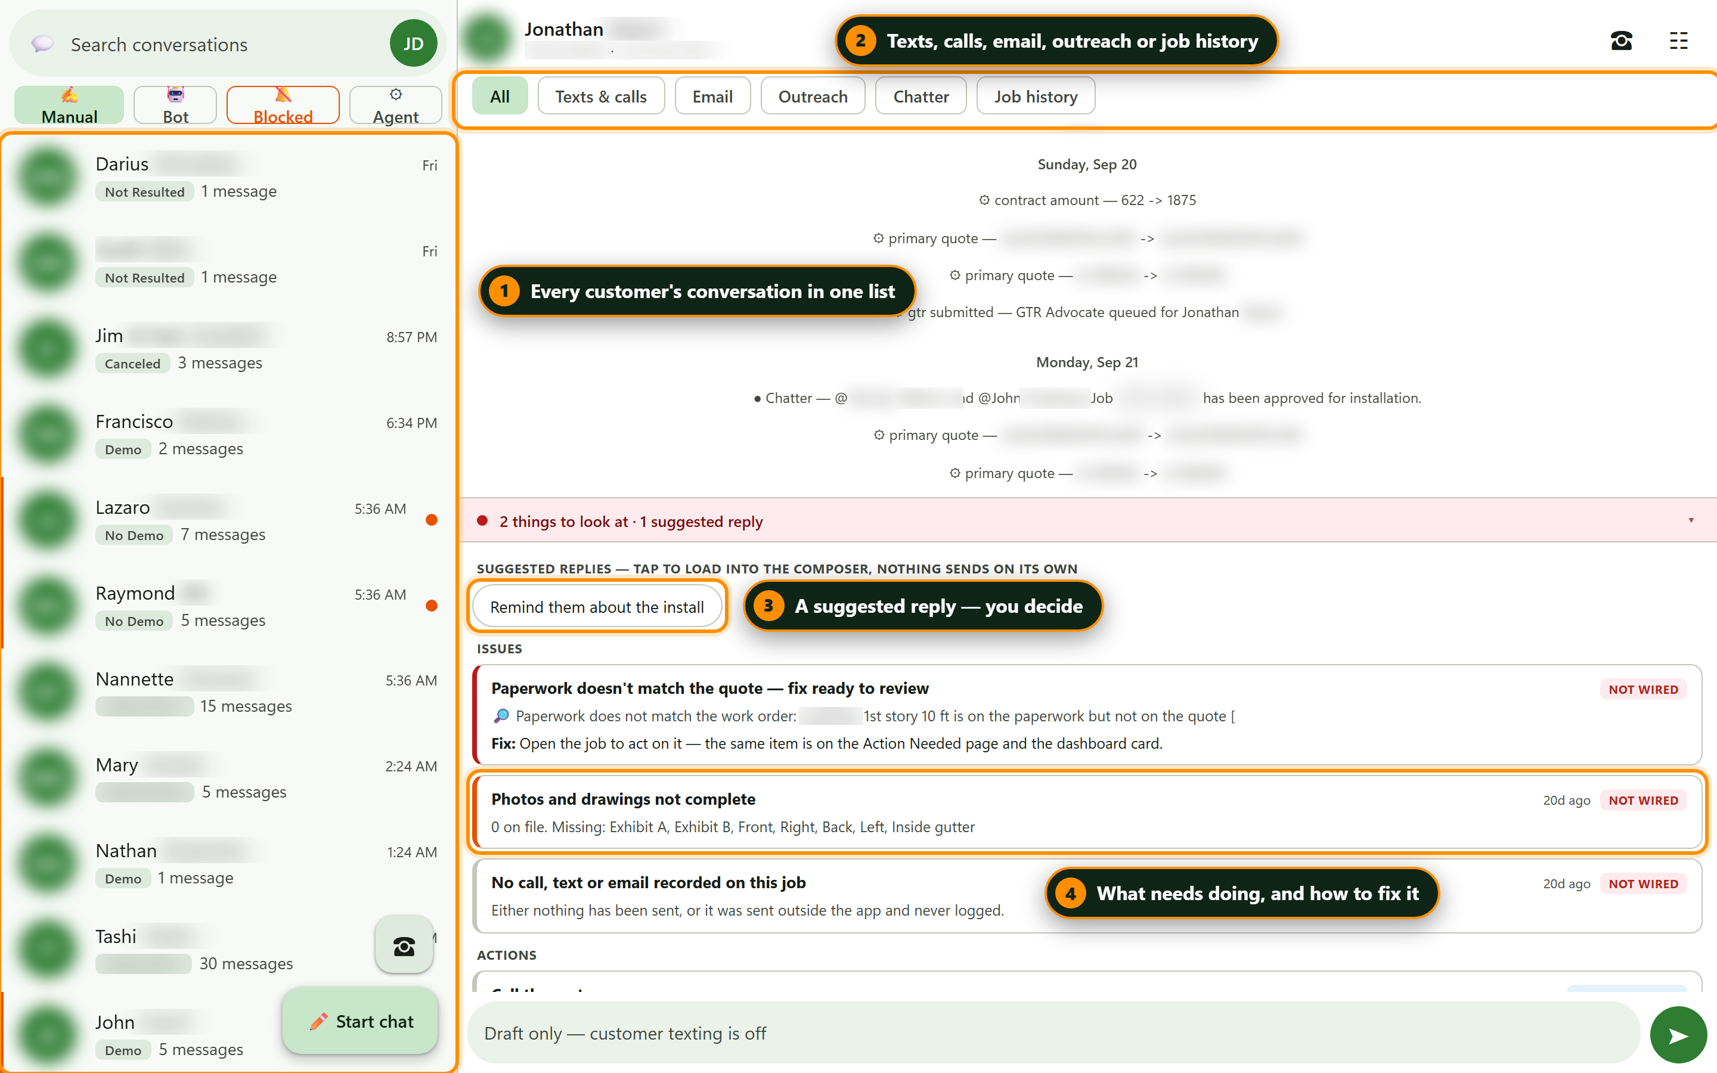
Task: Click the Chatter entry on Monday, Sep 21
Action: [x=1087, y=398]
